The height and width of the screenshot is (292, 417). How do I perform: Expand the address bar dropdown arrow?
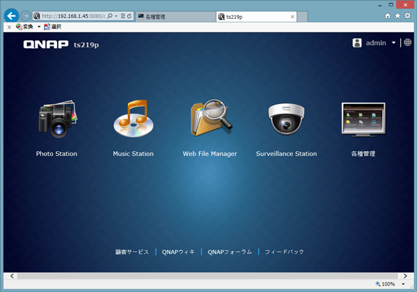coord(116,16)
